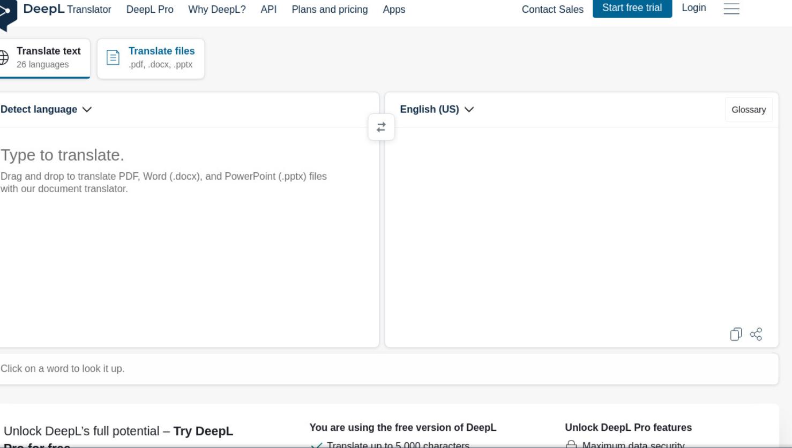Click the 'Drag and drop to translate PDF' hint text

pyautogui.click(x=163, y=183)
